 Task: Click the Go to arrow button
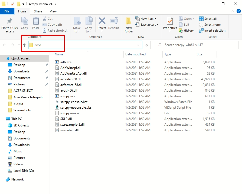point(146,45)
